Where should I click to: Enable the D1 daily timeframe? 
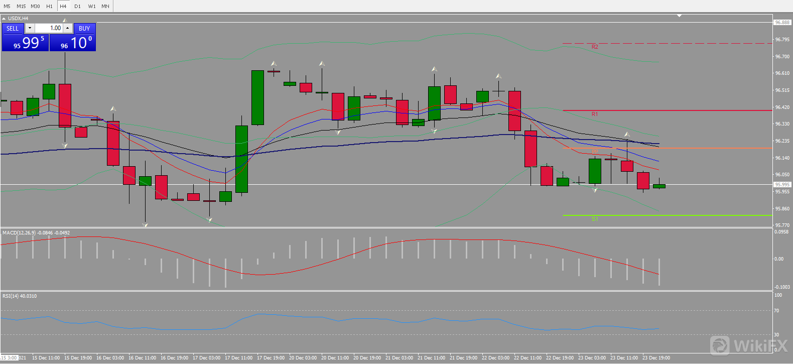[x=77, y=6]
